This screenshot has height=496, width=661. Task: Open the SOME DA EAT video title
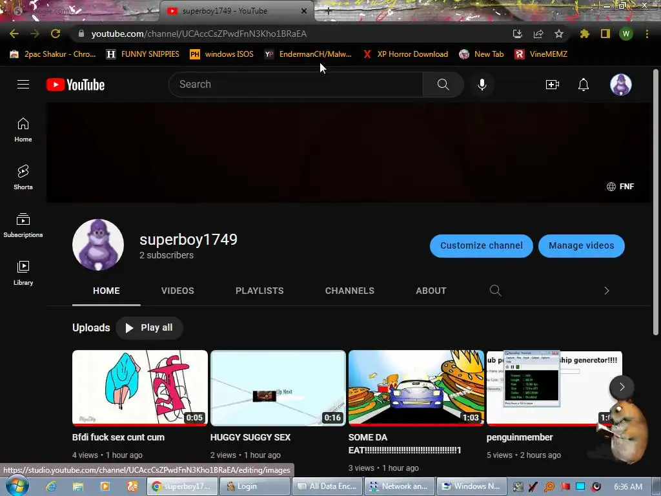[x=405, y=444]
